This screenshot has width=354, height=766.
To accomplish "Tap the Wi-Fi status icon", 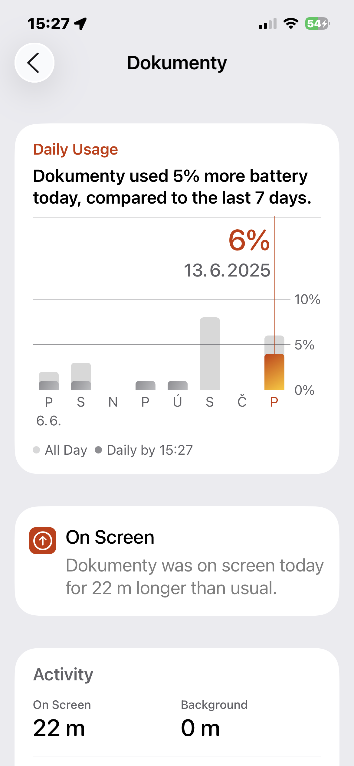I will [x=291, y=24].
